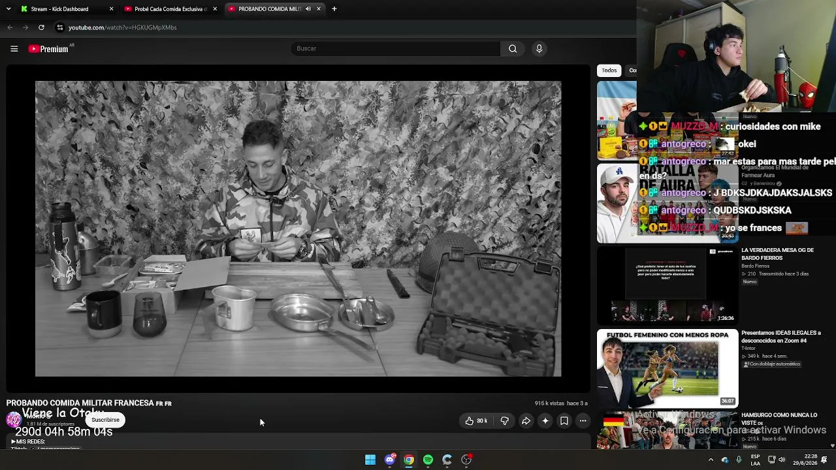Open La Verdadera Mesa OG thumbnail
The width and height of the screenshot is (836, 470).
click(x=667, y=285)
